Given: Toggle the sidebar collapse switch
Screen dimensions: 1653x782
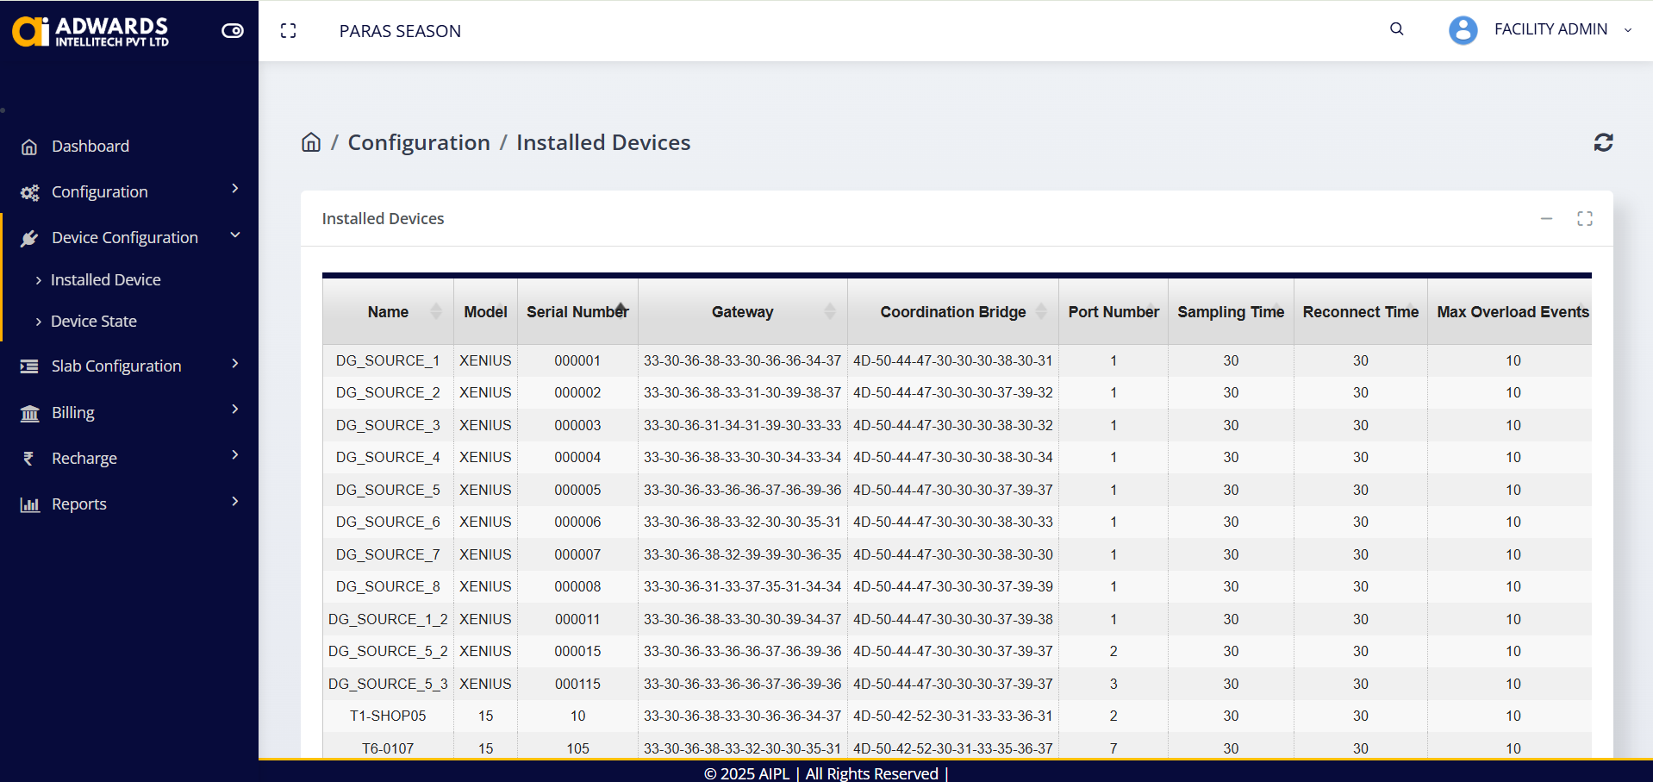Looking at the screenshot, I should point(233,31).
